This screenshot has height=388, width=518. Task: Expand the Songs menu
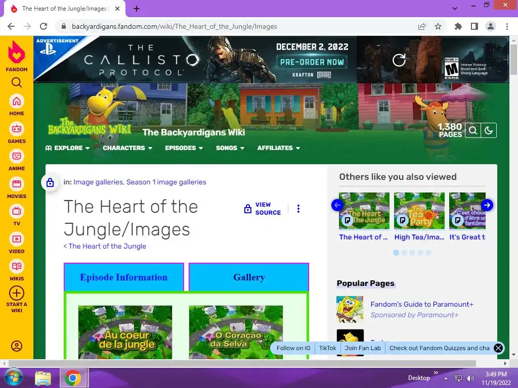pos(230,148)
